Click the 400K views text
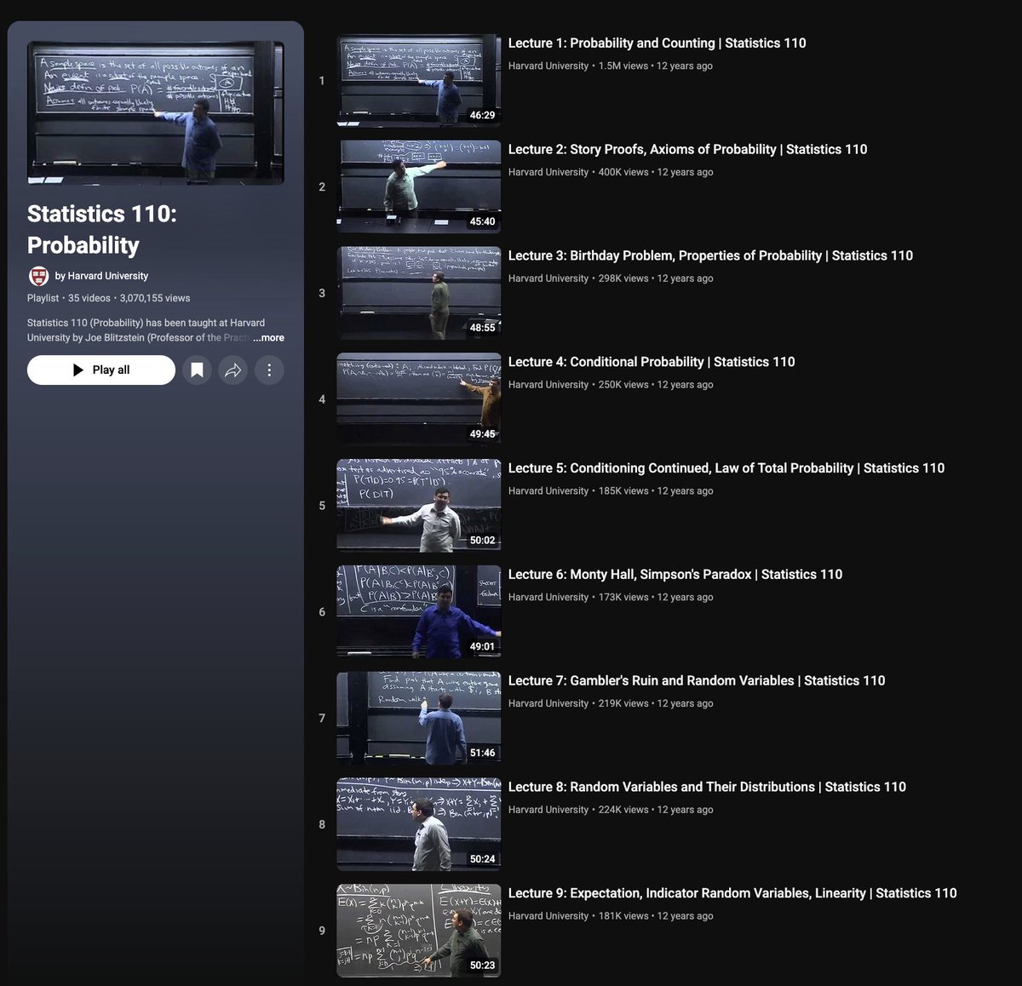Viewport: 1022px width, 986px height. [x=623, y=172]
